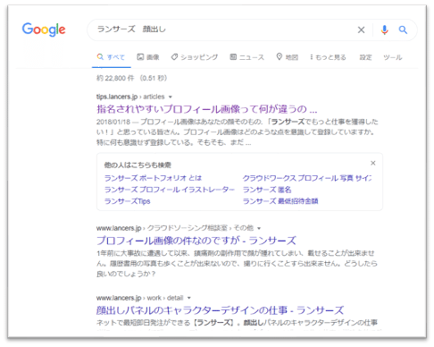
Task: Search ランサーズ ポートフォリオ とは
Action: pyautogui.click(x=153, y=178)
